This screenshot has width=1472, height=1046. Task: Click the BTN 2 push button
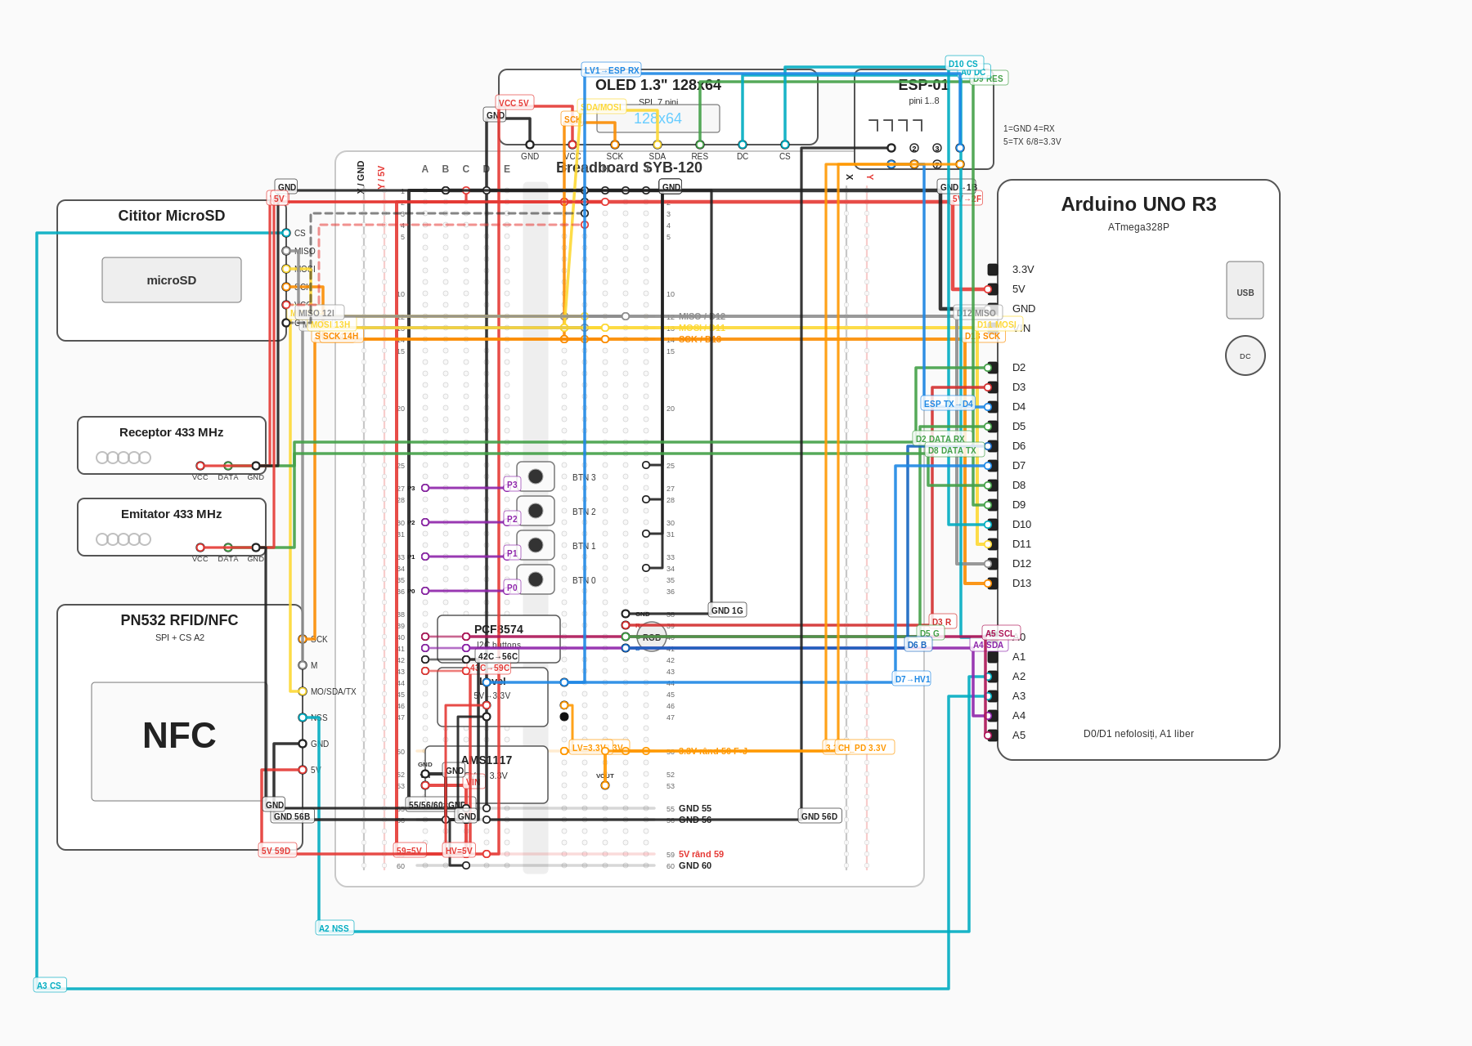(536, 511)
